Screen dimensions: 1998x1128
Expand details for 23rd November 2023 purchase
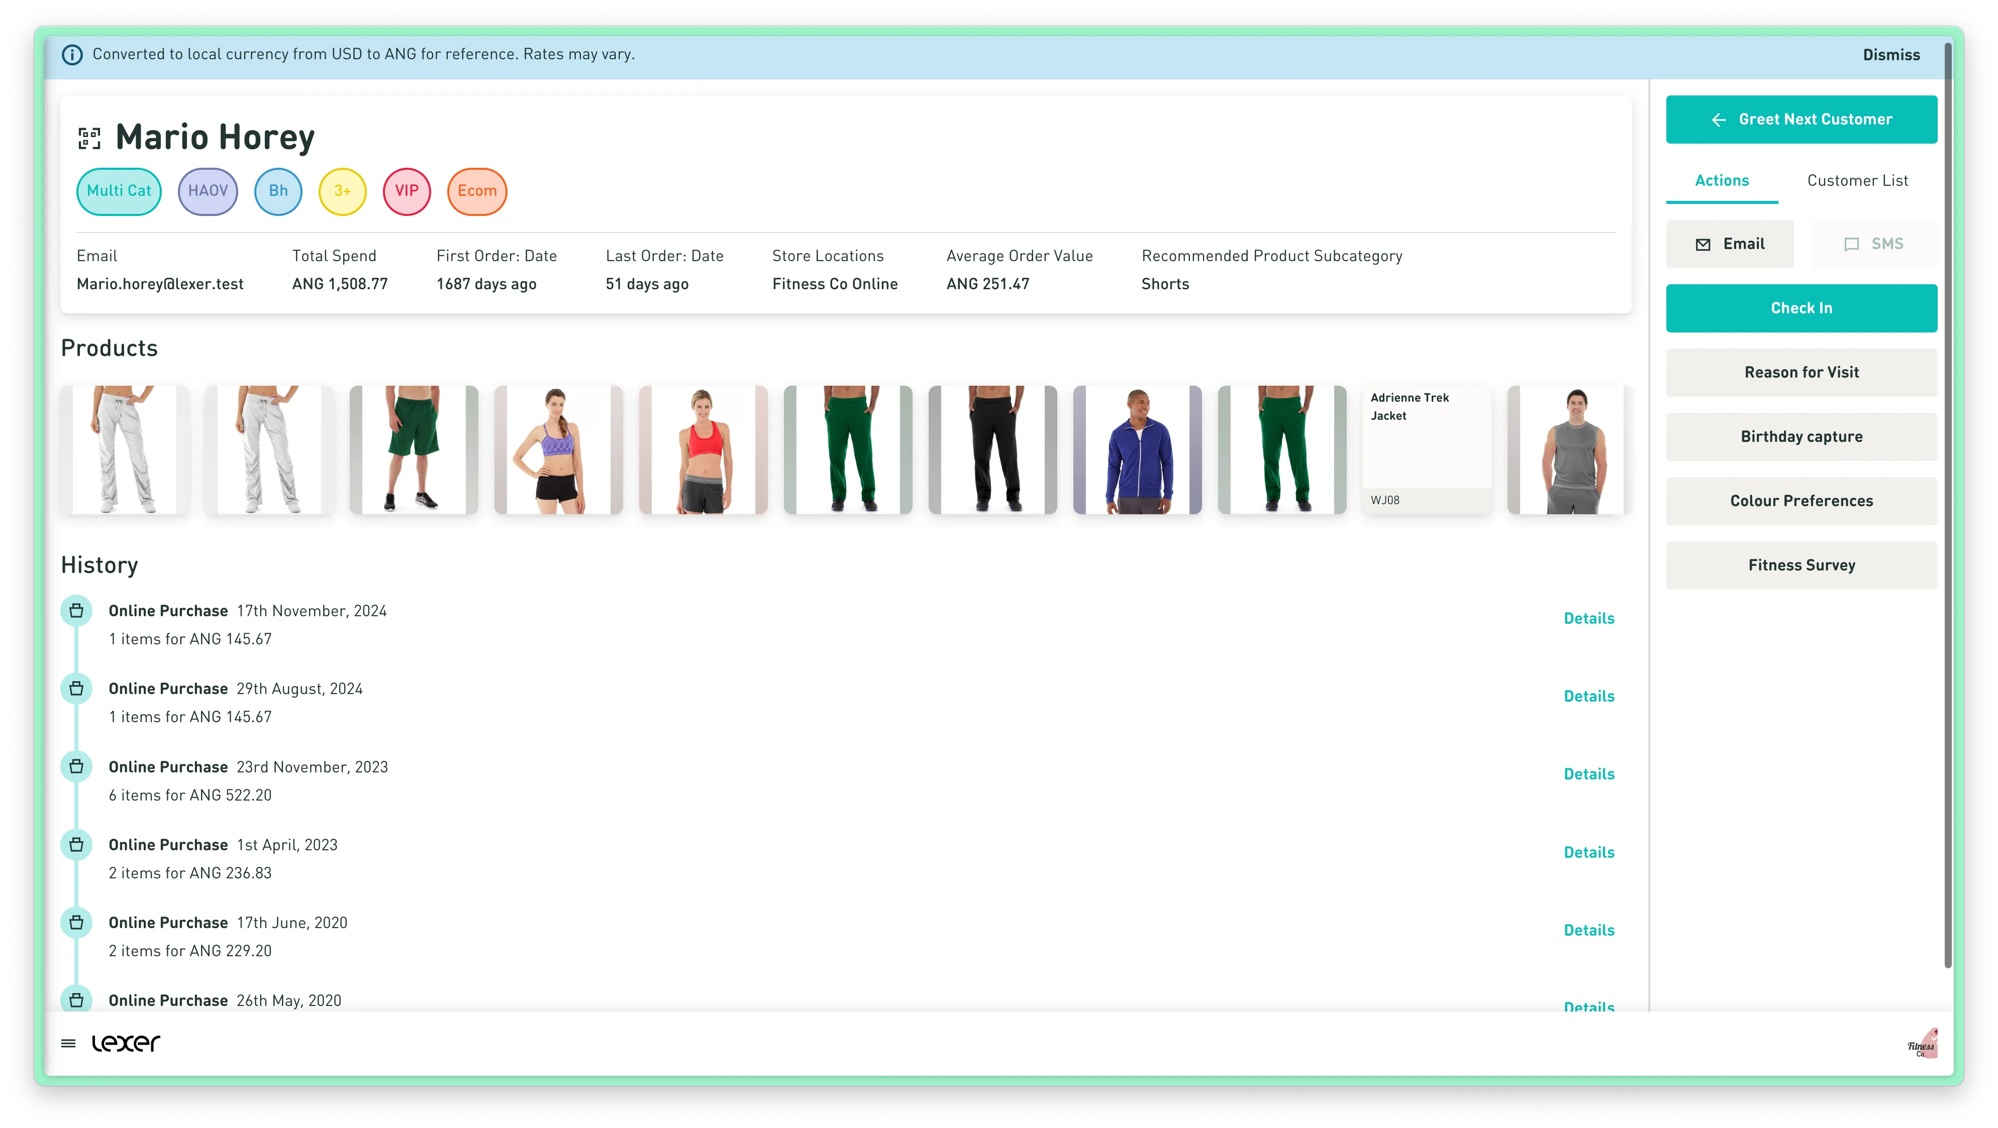(x=1588, y=774)
